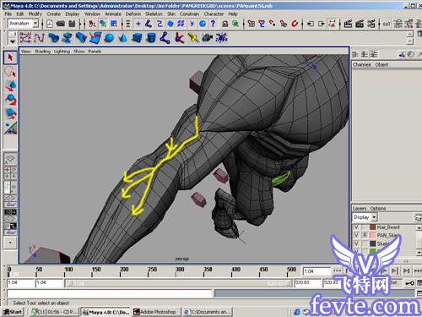Click the Hair_Beard brown color swatch
Image resolution: width=422 pixels, height=317 pixels.
point(373,227)
